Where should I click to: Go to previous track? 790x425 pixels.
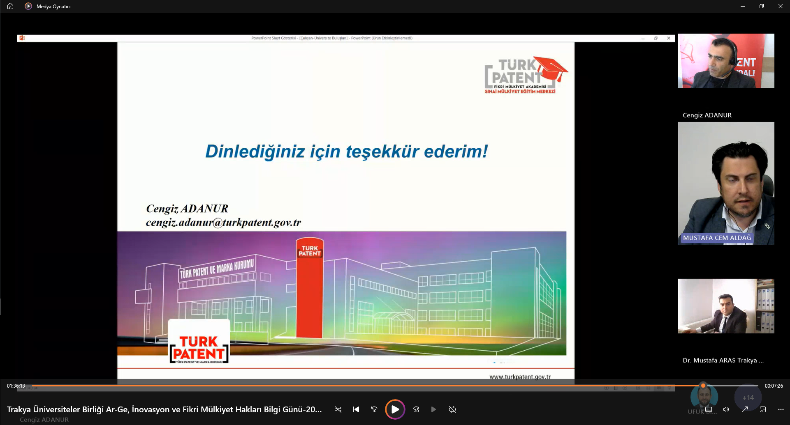356,409
